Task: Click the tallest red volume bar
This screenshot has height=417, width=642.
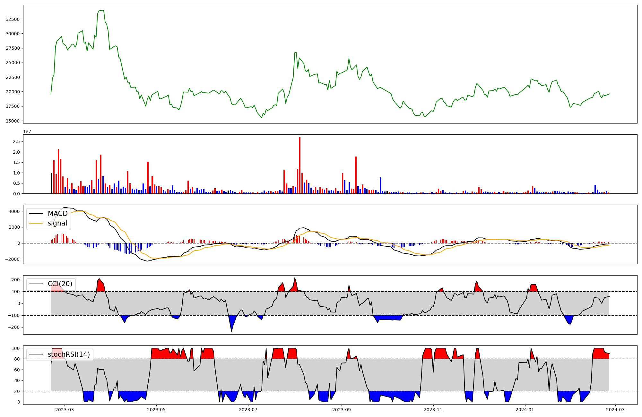Action: click(x=300, y=165)
